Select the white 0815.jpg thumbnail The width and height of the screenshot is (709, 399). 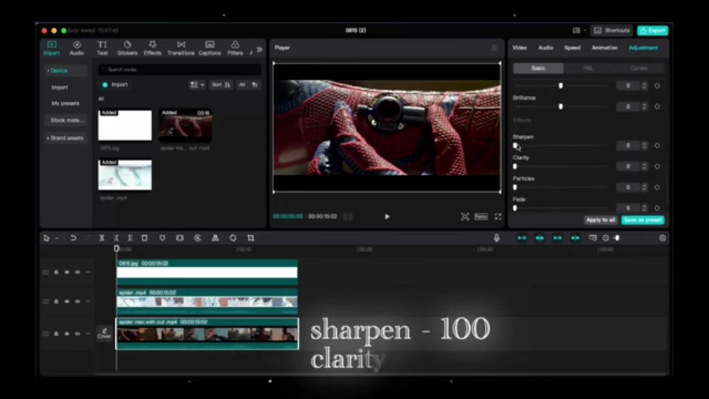pos(125,125)
